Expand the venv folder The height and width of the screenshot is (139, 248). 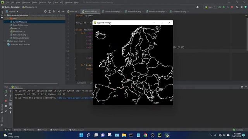click(8, 19)
